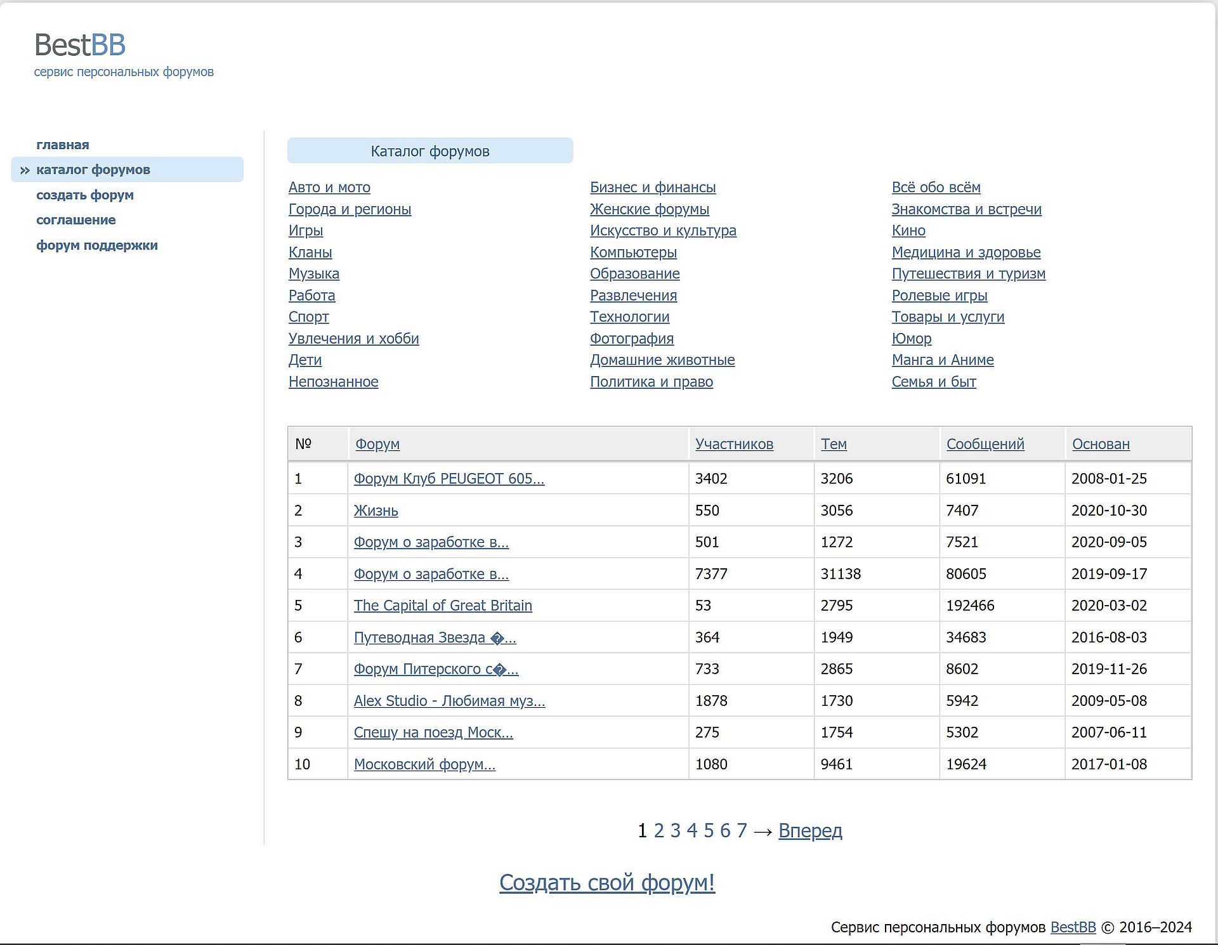
Task: Open the соглашение sidebar link
Action: point(76,220)
